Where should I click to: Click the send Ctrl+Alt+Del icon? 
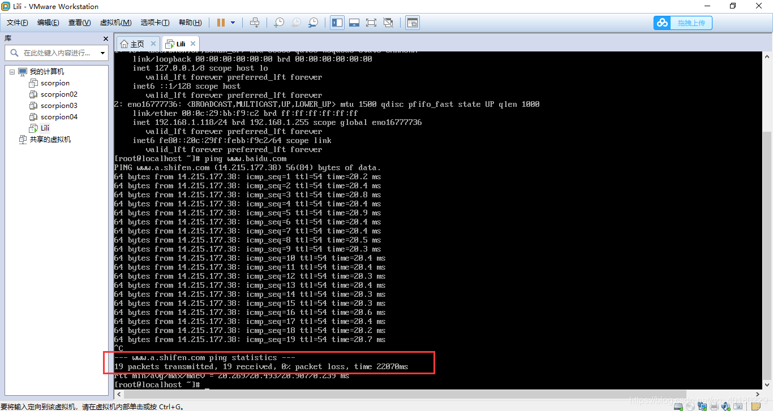(255, 23)
